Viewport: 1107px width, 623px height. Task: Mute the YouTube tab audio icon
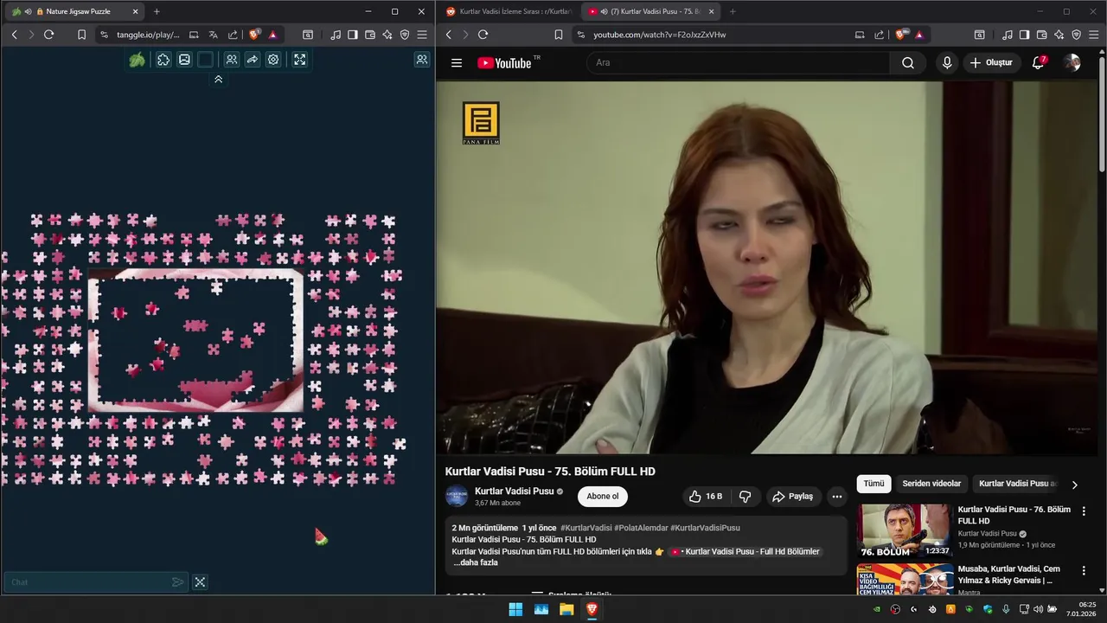tap(604, 11)
